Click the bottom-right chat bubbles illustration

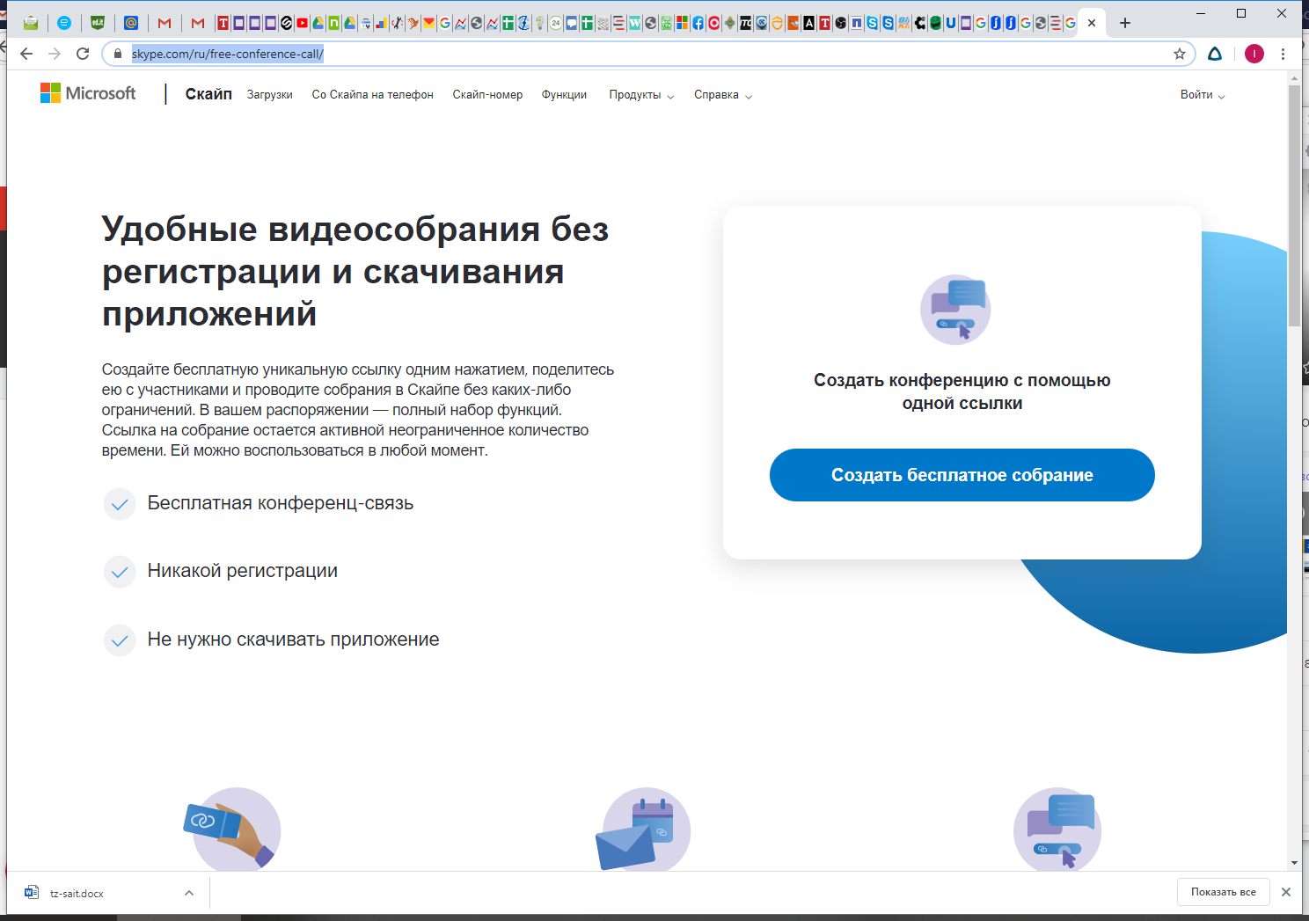(1058, 830)
